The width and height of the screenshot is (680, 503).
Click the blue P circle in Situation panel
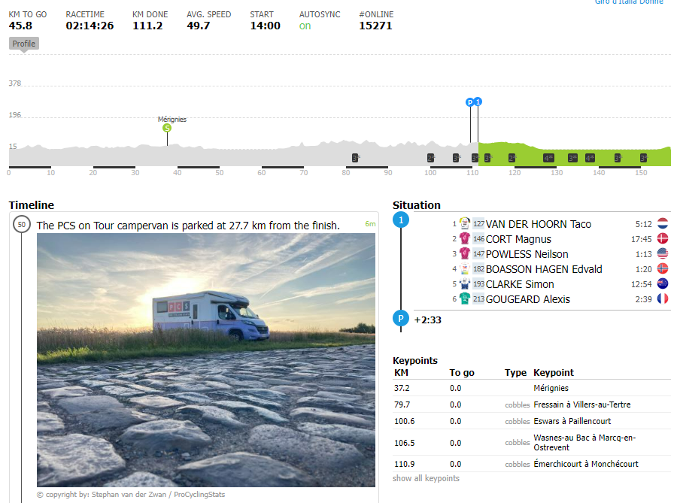pyautogui.click(x=401, y=319)
